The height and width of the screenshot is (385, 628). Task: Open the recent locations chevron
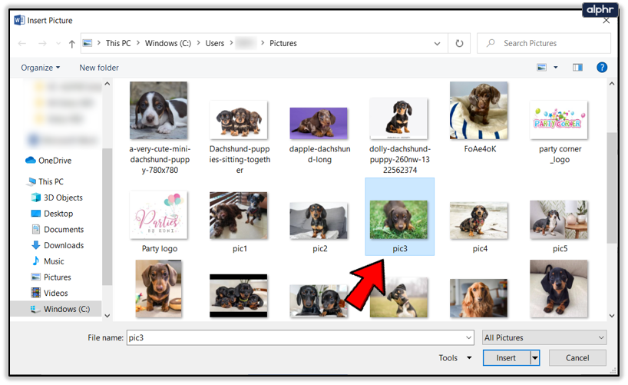(x=58, y=43)
